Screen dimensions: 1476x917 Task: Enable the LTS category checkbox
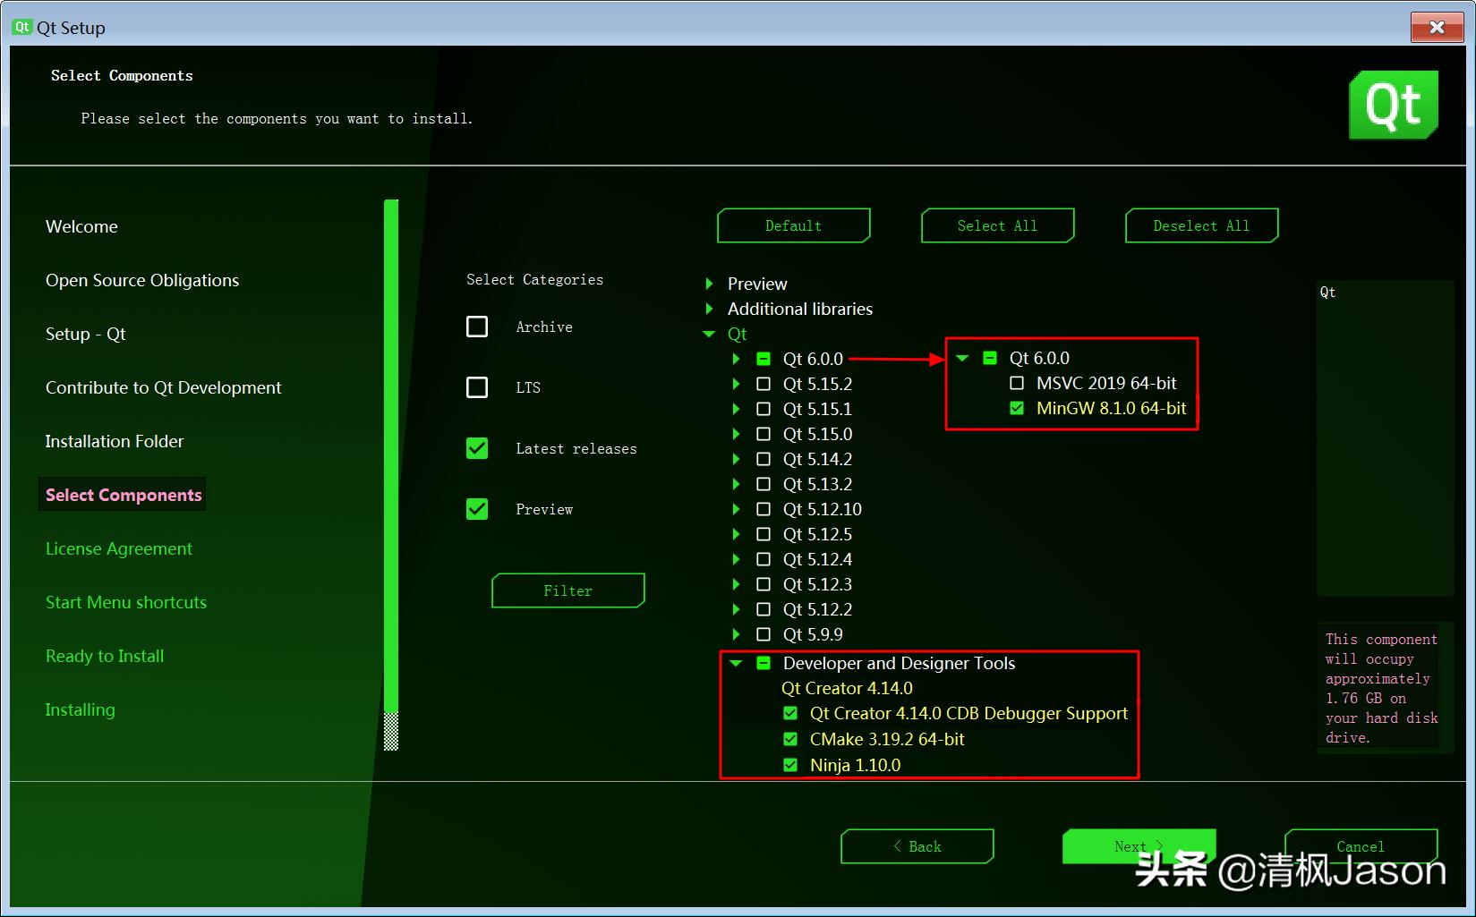pos(477,387)
